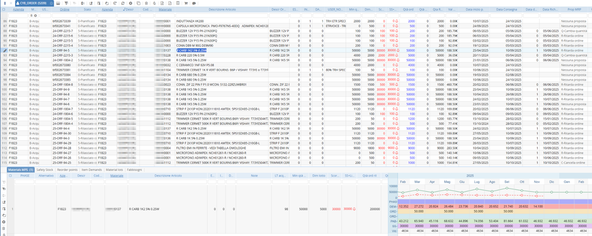Click the shopping cart icon in top toolbar
592x236 pixels.
186,3
